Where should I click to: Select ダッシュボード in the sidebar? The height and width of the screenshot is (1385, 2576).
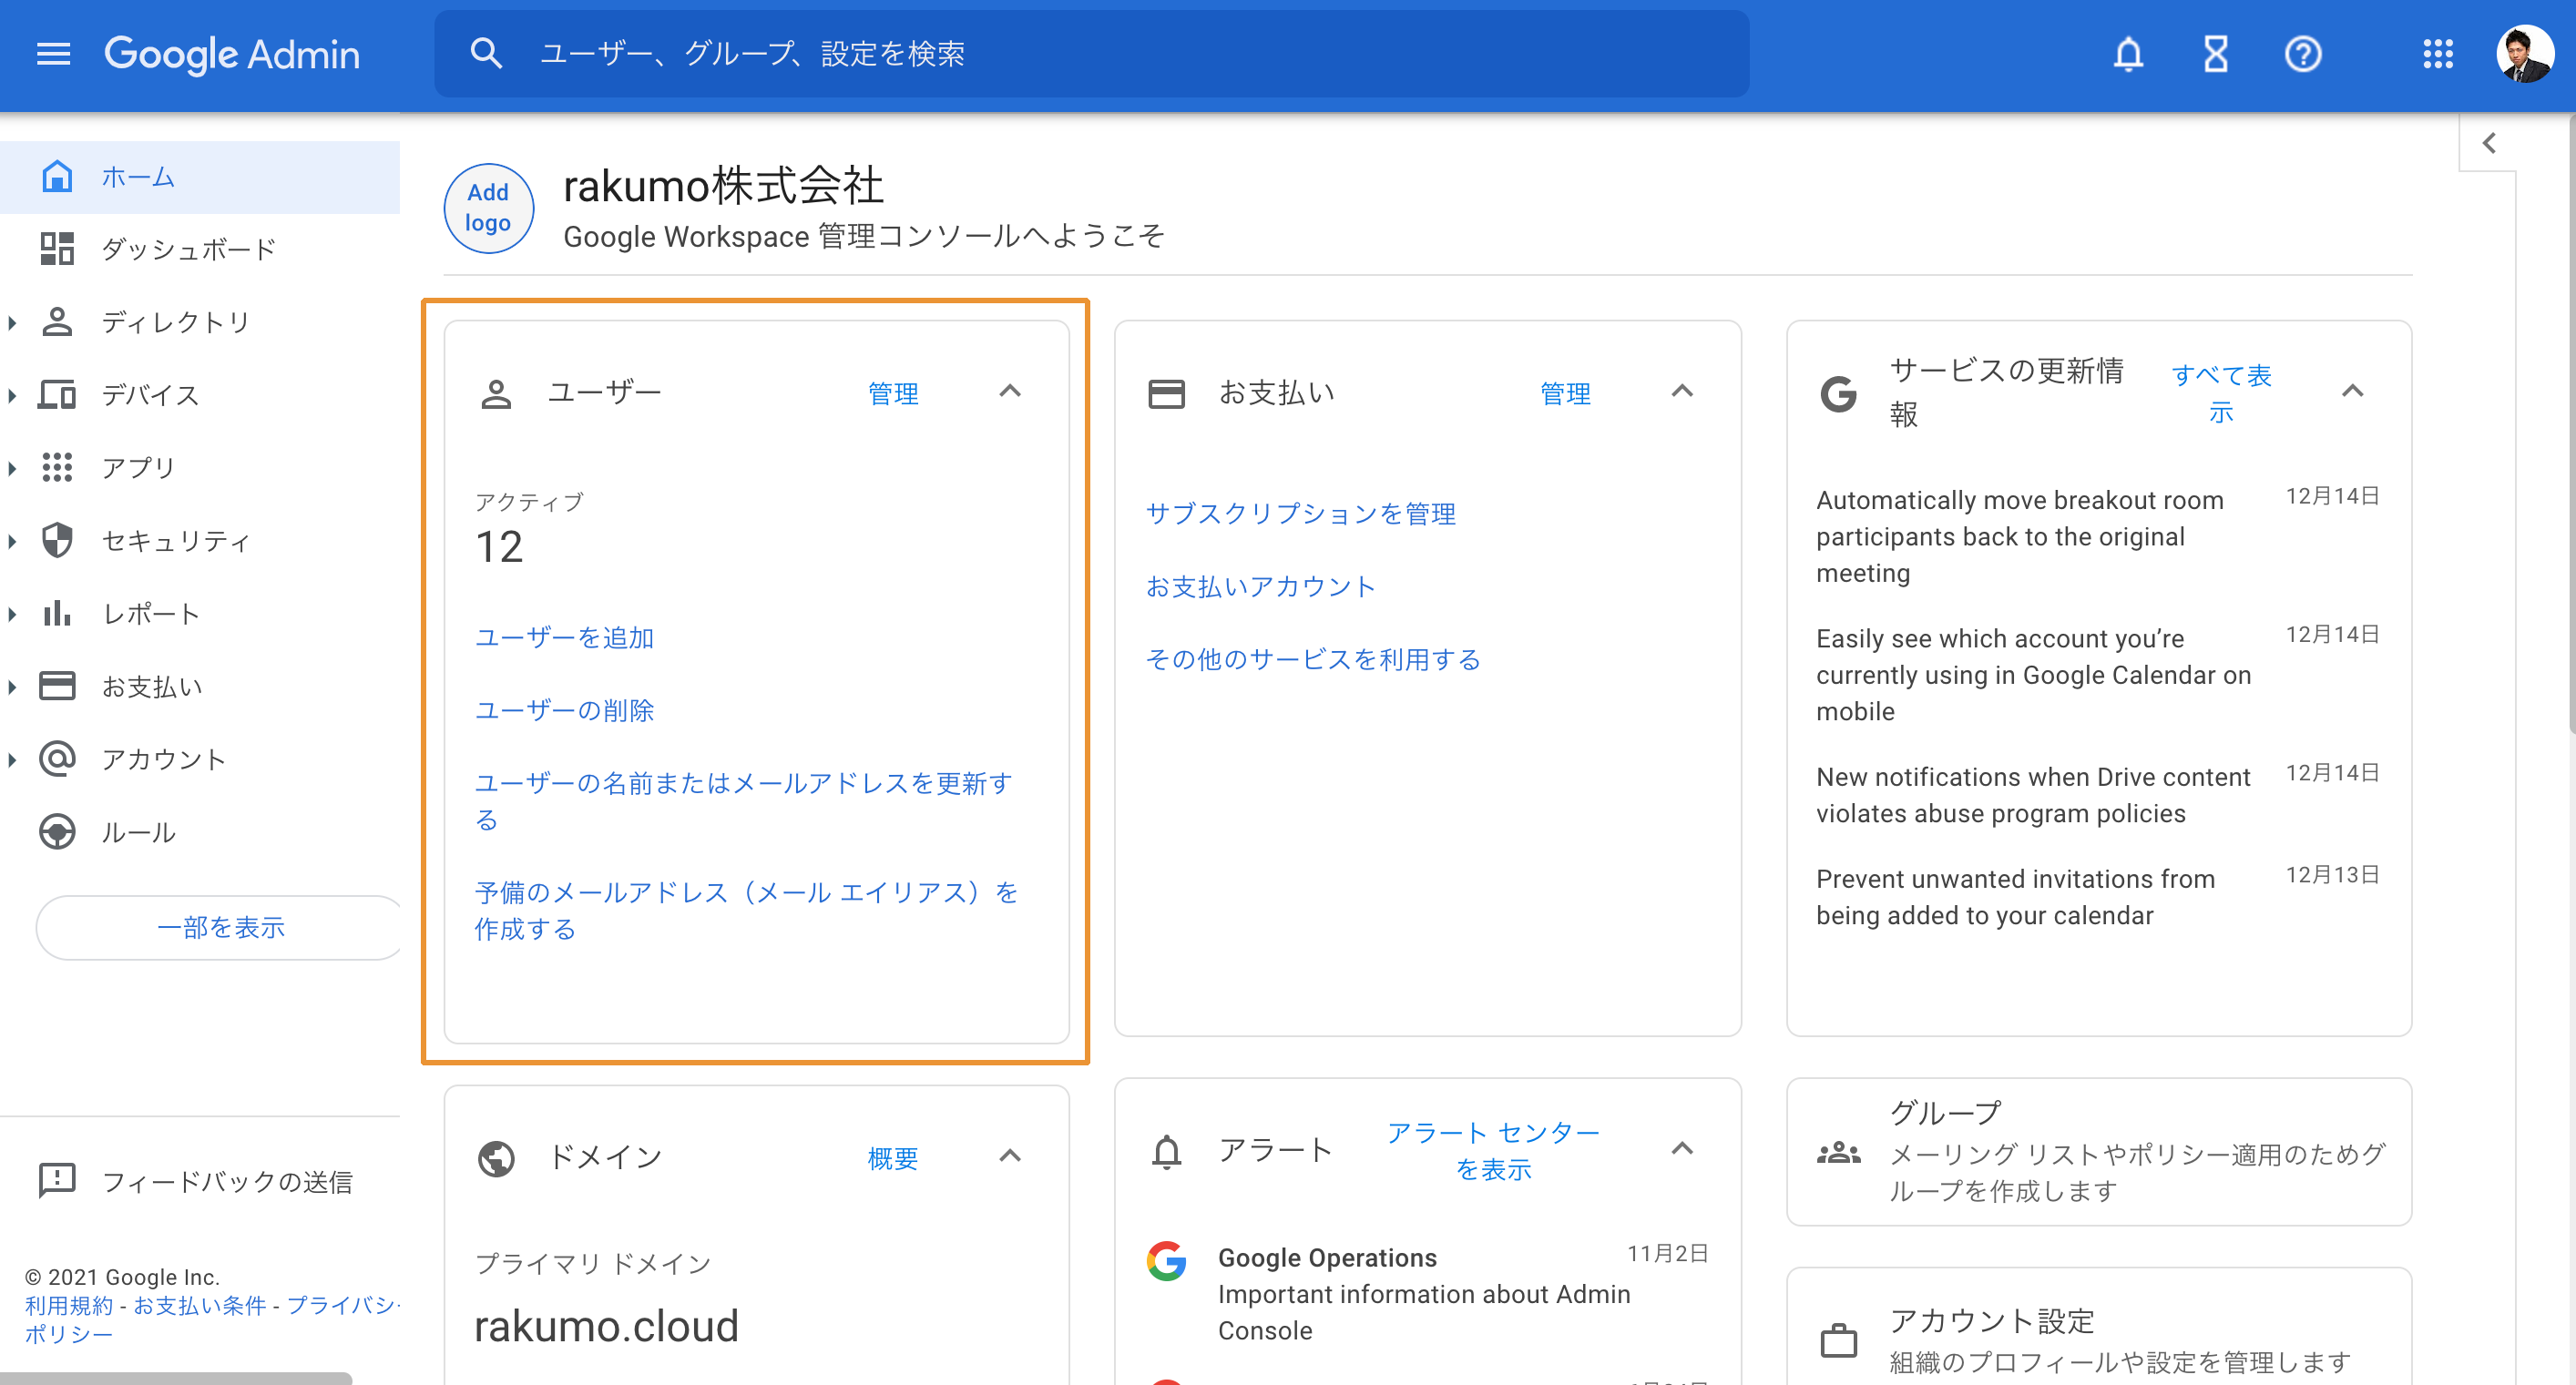pos(200,249)
